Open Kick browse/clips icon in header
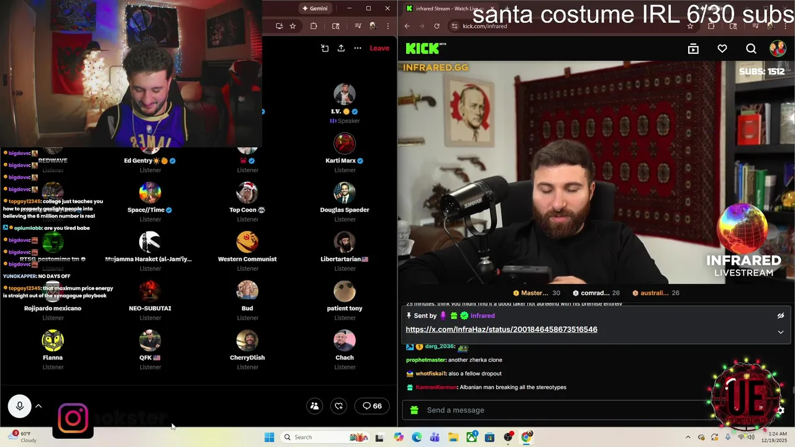The width and height of the screenshot is (795, 447). [x=693, y=48]
